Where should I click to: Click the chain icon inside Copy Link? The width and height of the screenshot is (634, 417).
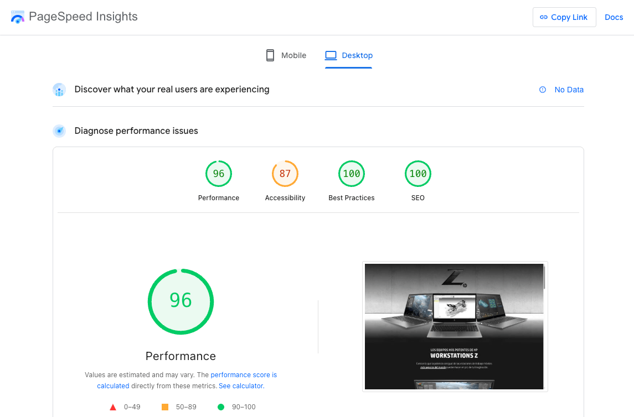[x=545, y=17]
